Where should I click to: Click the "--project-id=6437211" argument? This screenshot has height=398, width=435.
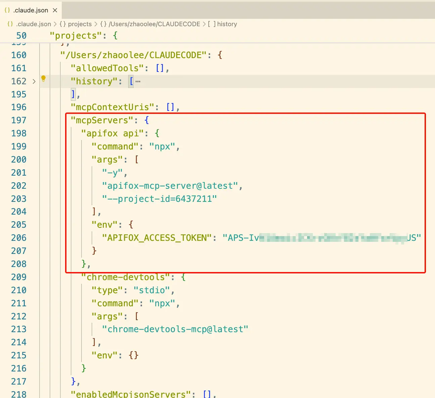159,199
